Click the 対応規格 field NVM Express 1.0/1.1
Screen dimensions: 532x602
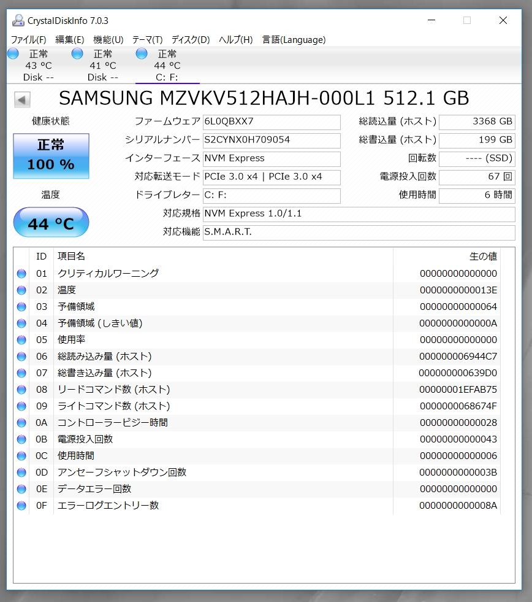[x=359, y=214]
